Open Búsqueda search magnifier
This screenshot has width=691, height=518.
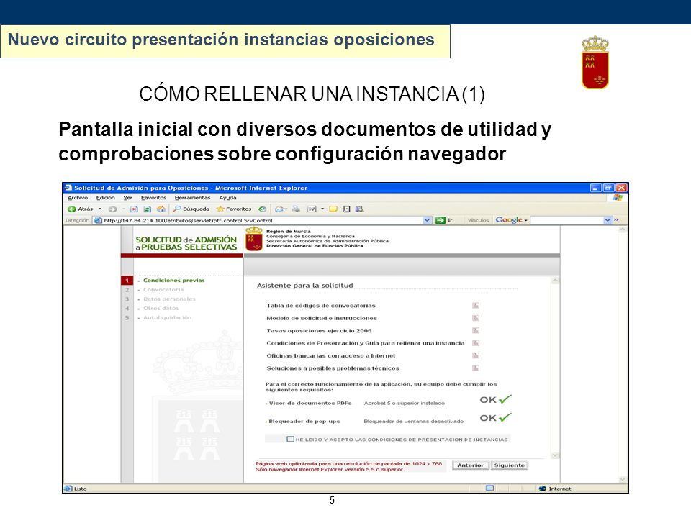click(x=177, y=209)
